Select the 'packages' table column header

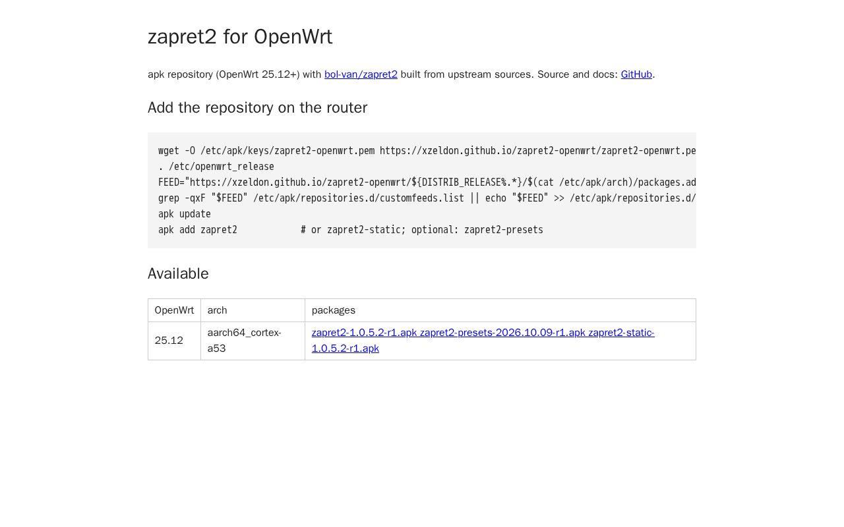coord(500,310)
